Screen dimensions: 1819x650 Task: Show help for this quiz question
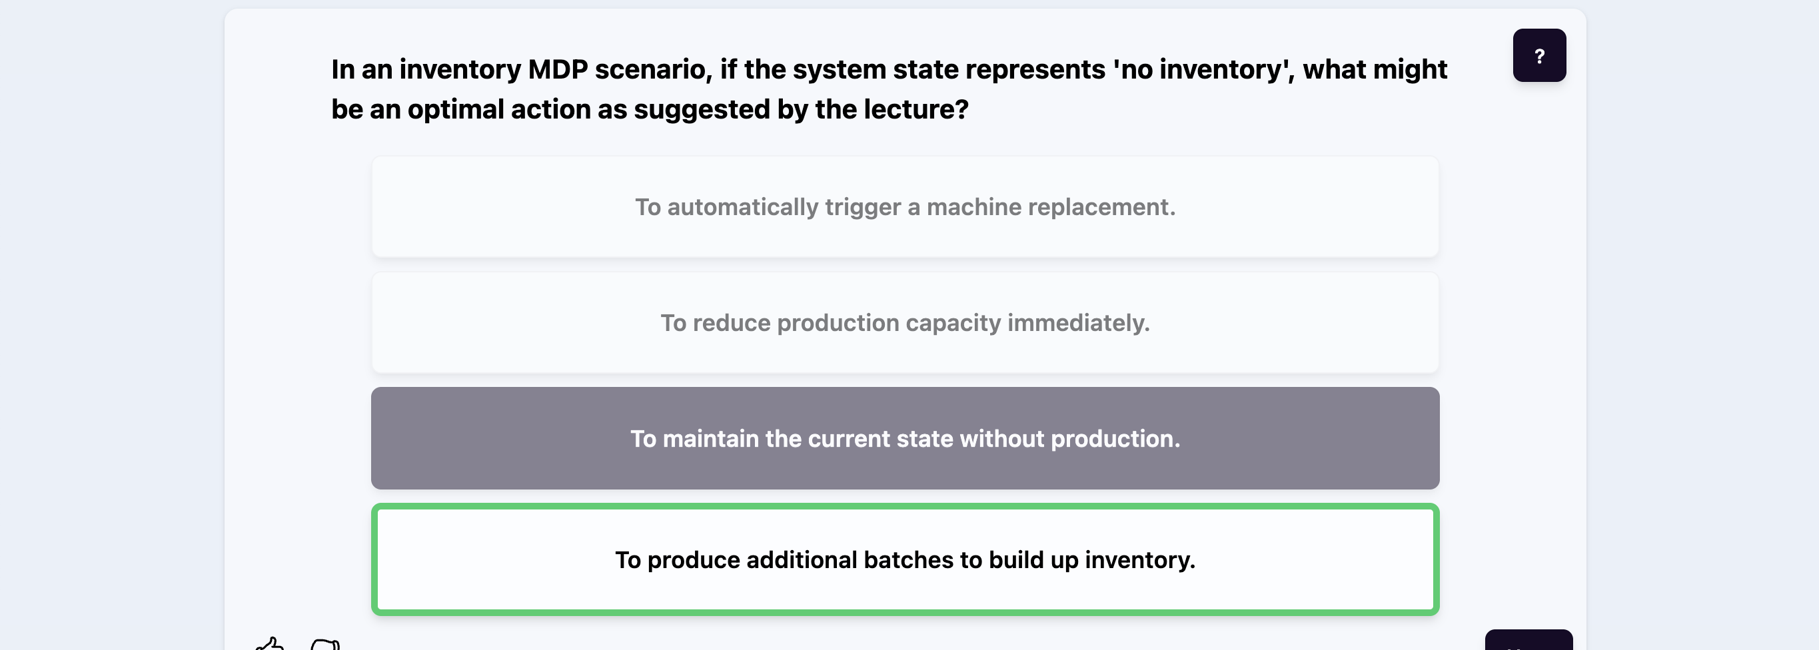[1538, 56]
